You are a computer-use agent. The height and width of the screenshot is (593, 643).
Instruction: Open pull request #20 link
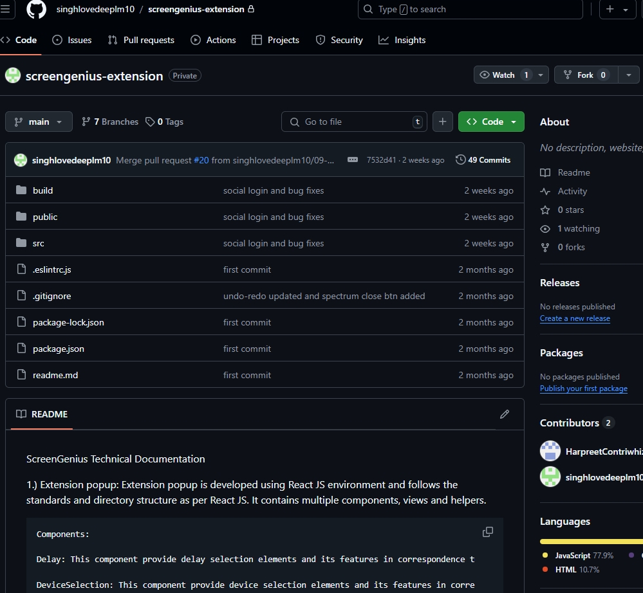201,160
